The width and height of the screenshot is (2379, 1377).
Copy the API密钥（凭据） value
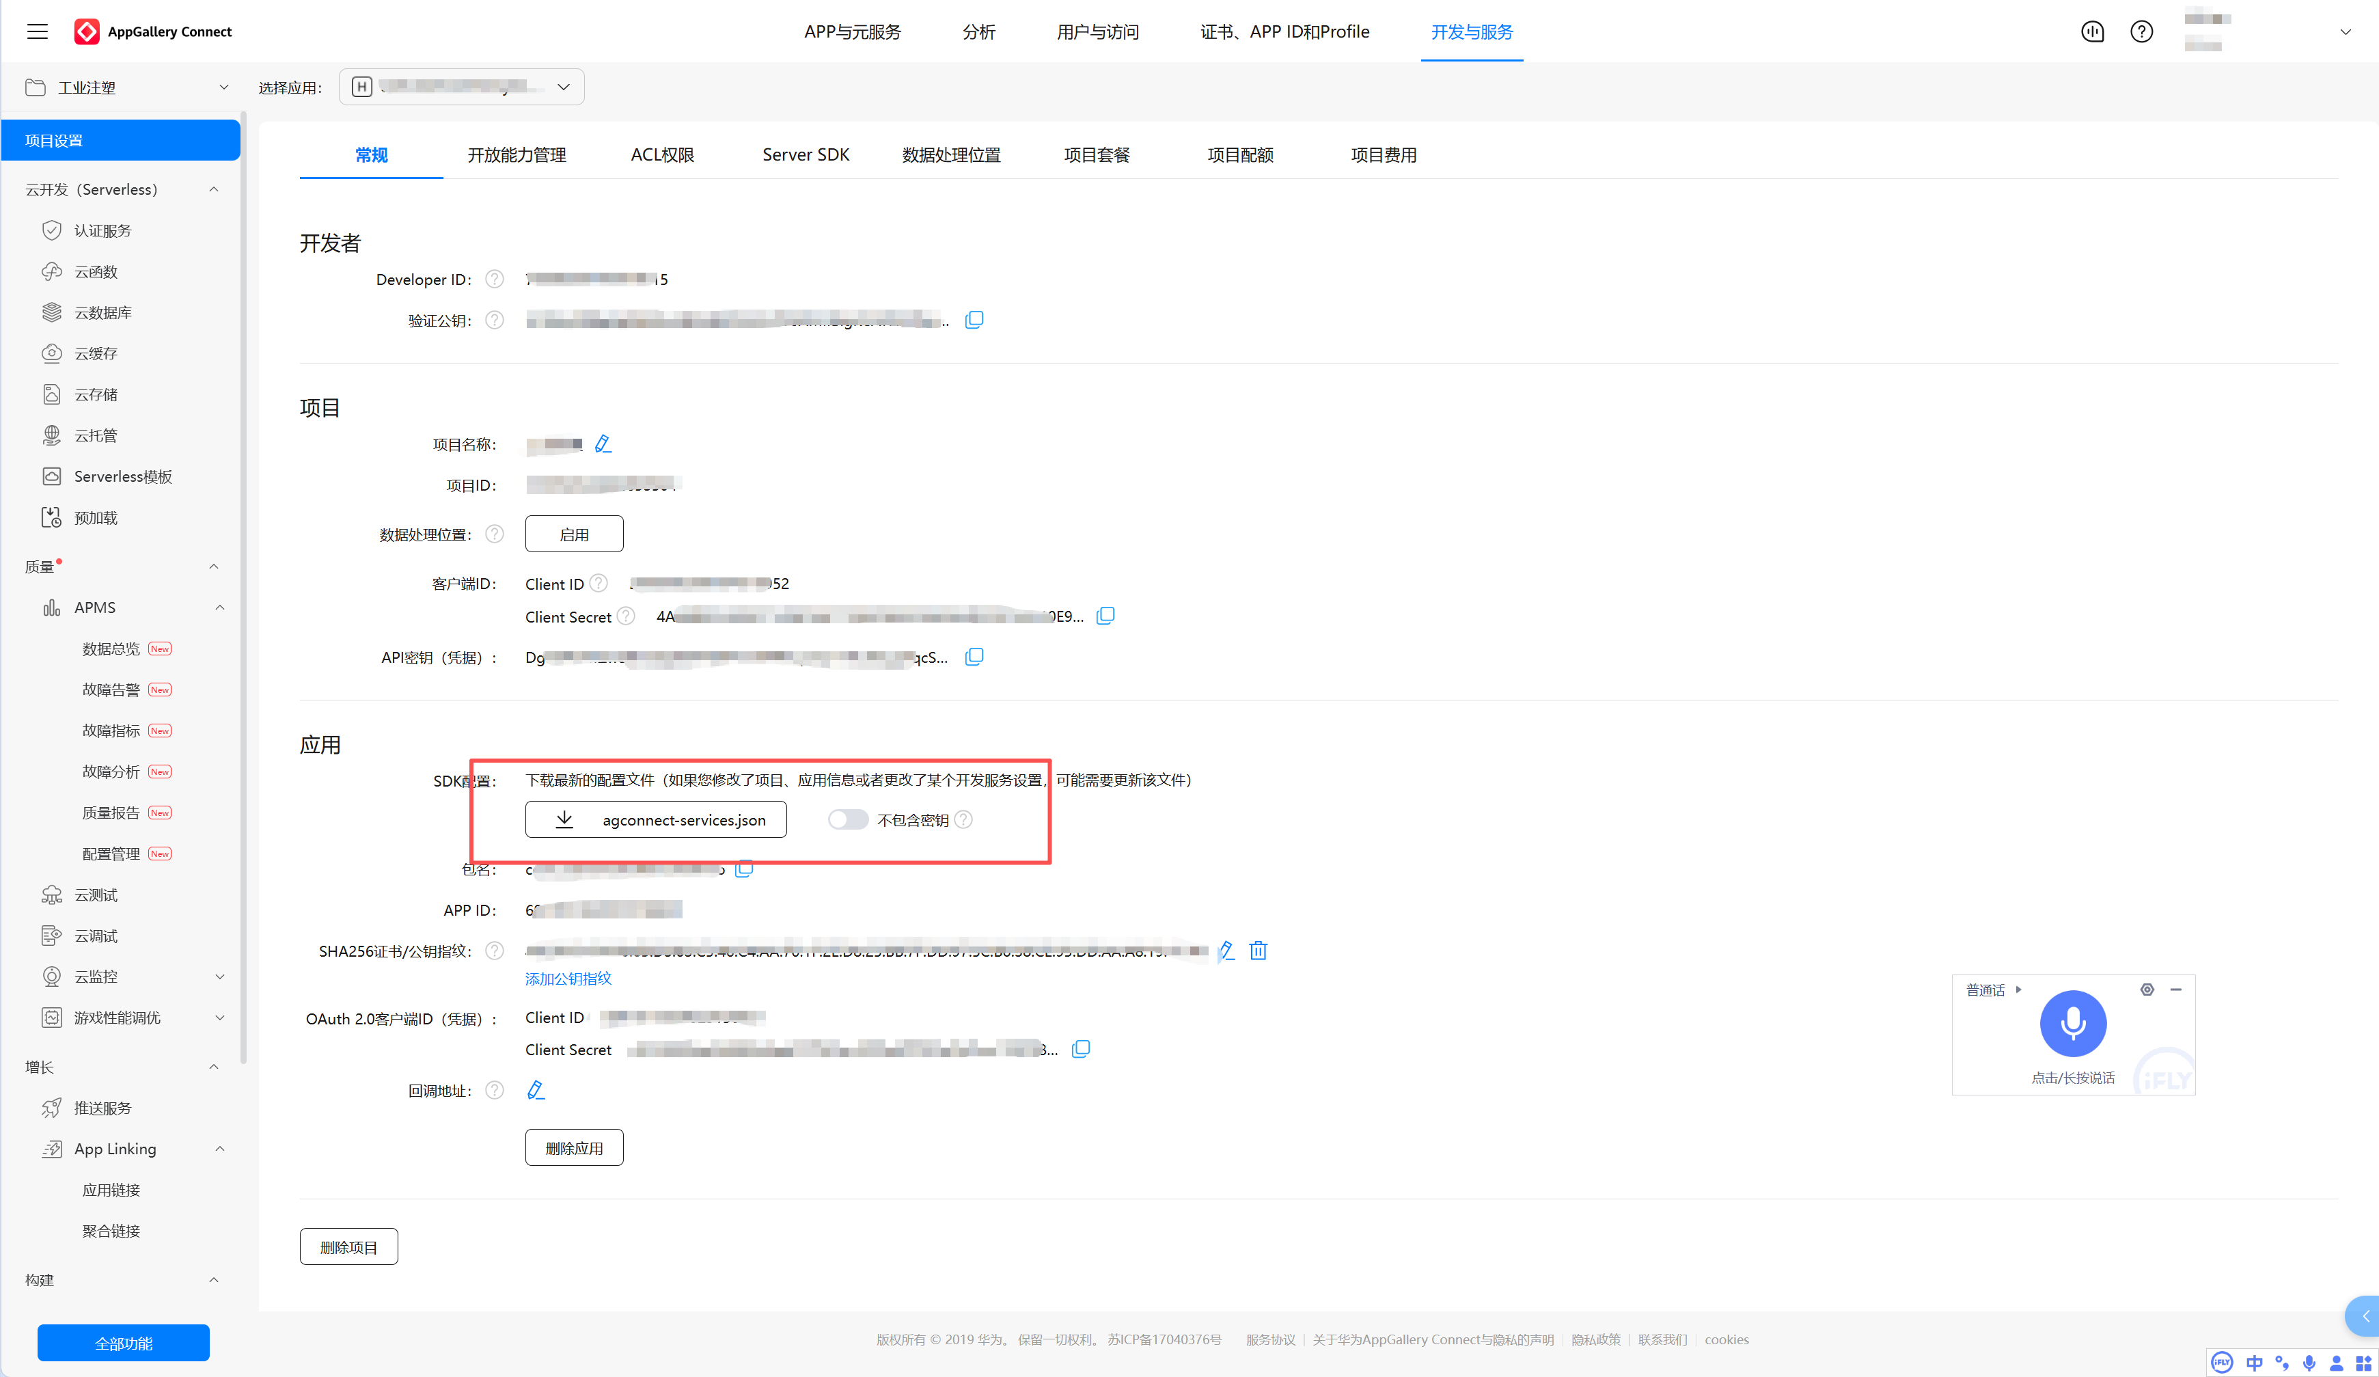tap(974, 657)
